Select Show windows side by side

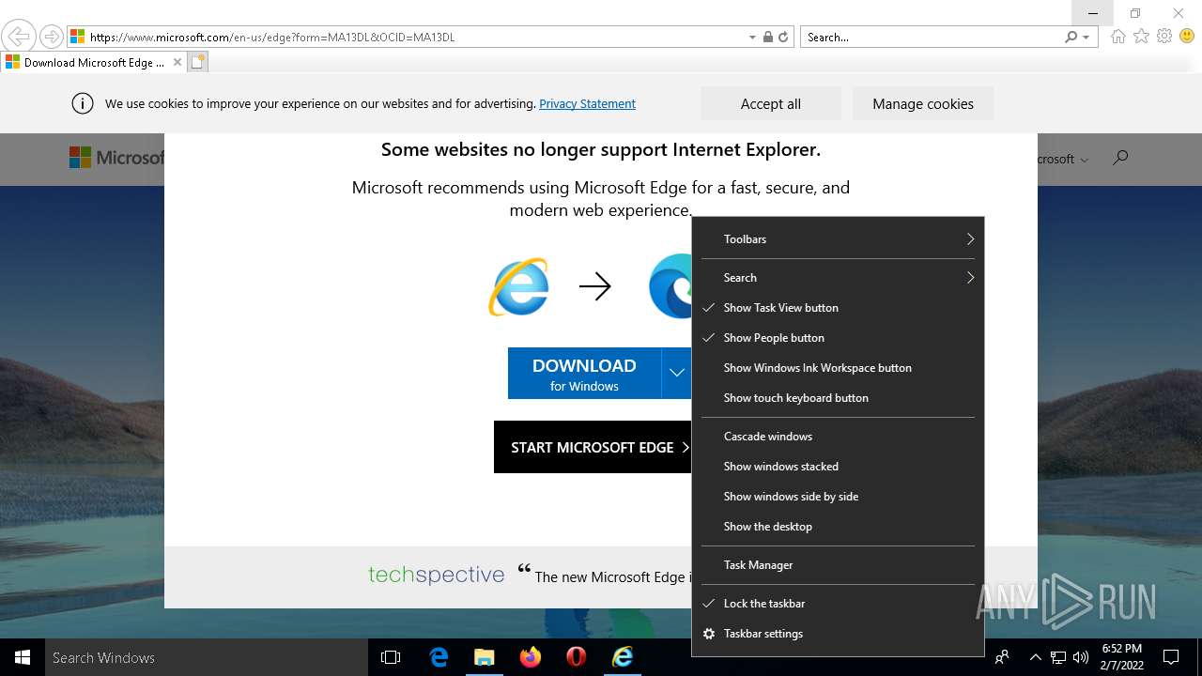tap(838, 497)
